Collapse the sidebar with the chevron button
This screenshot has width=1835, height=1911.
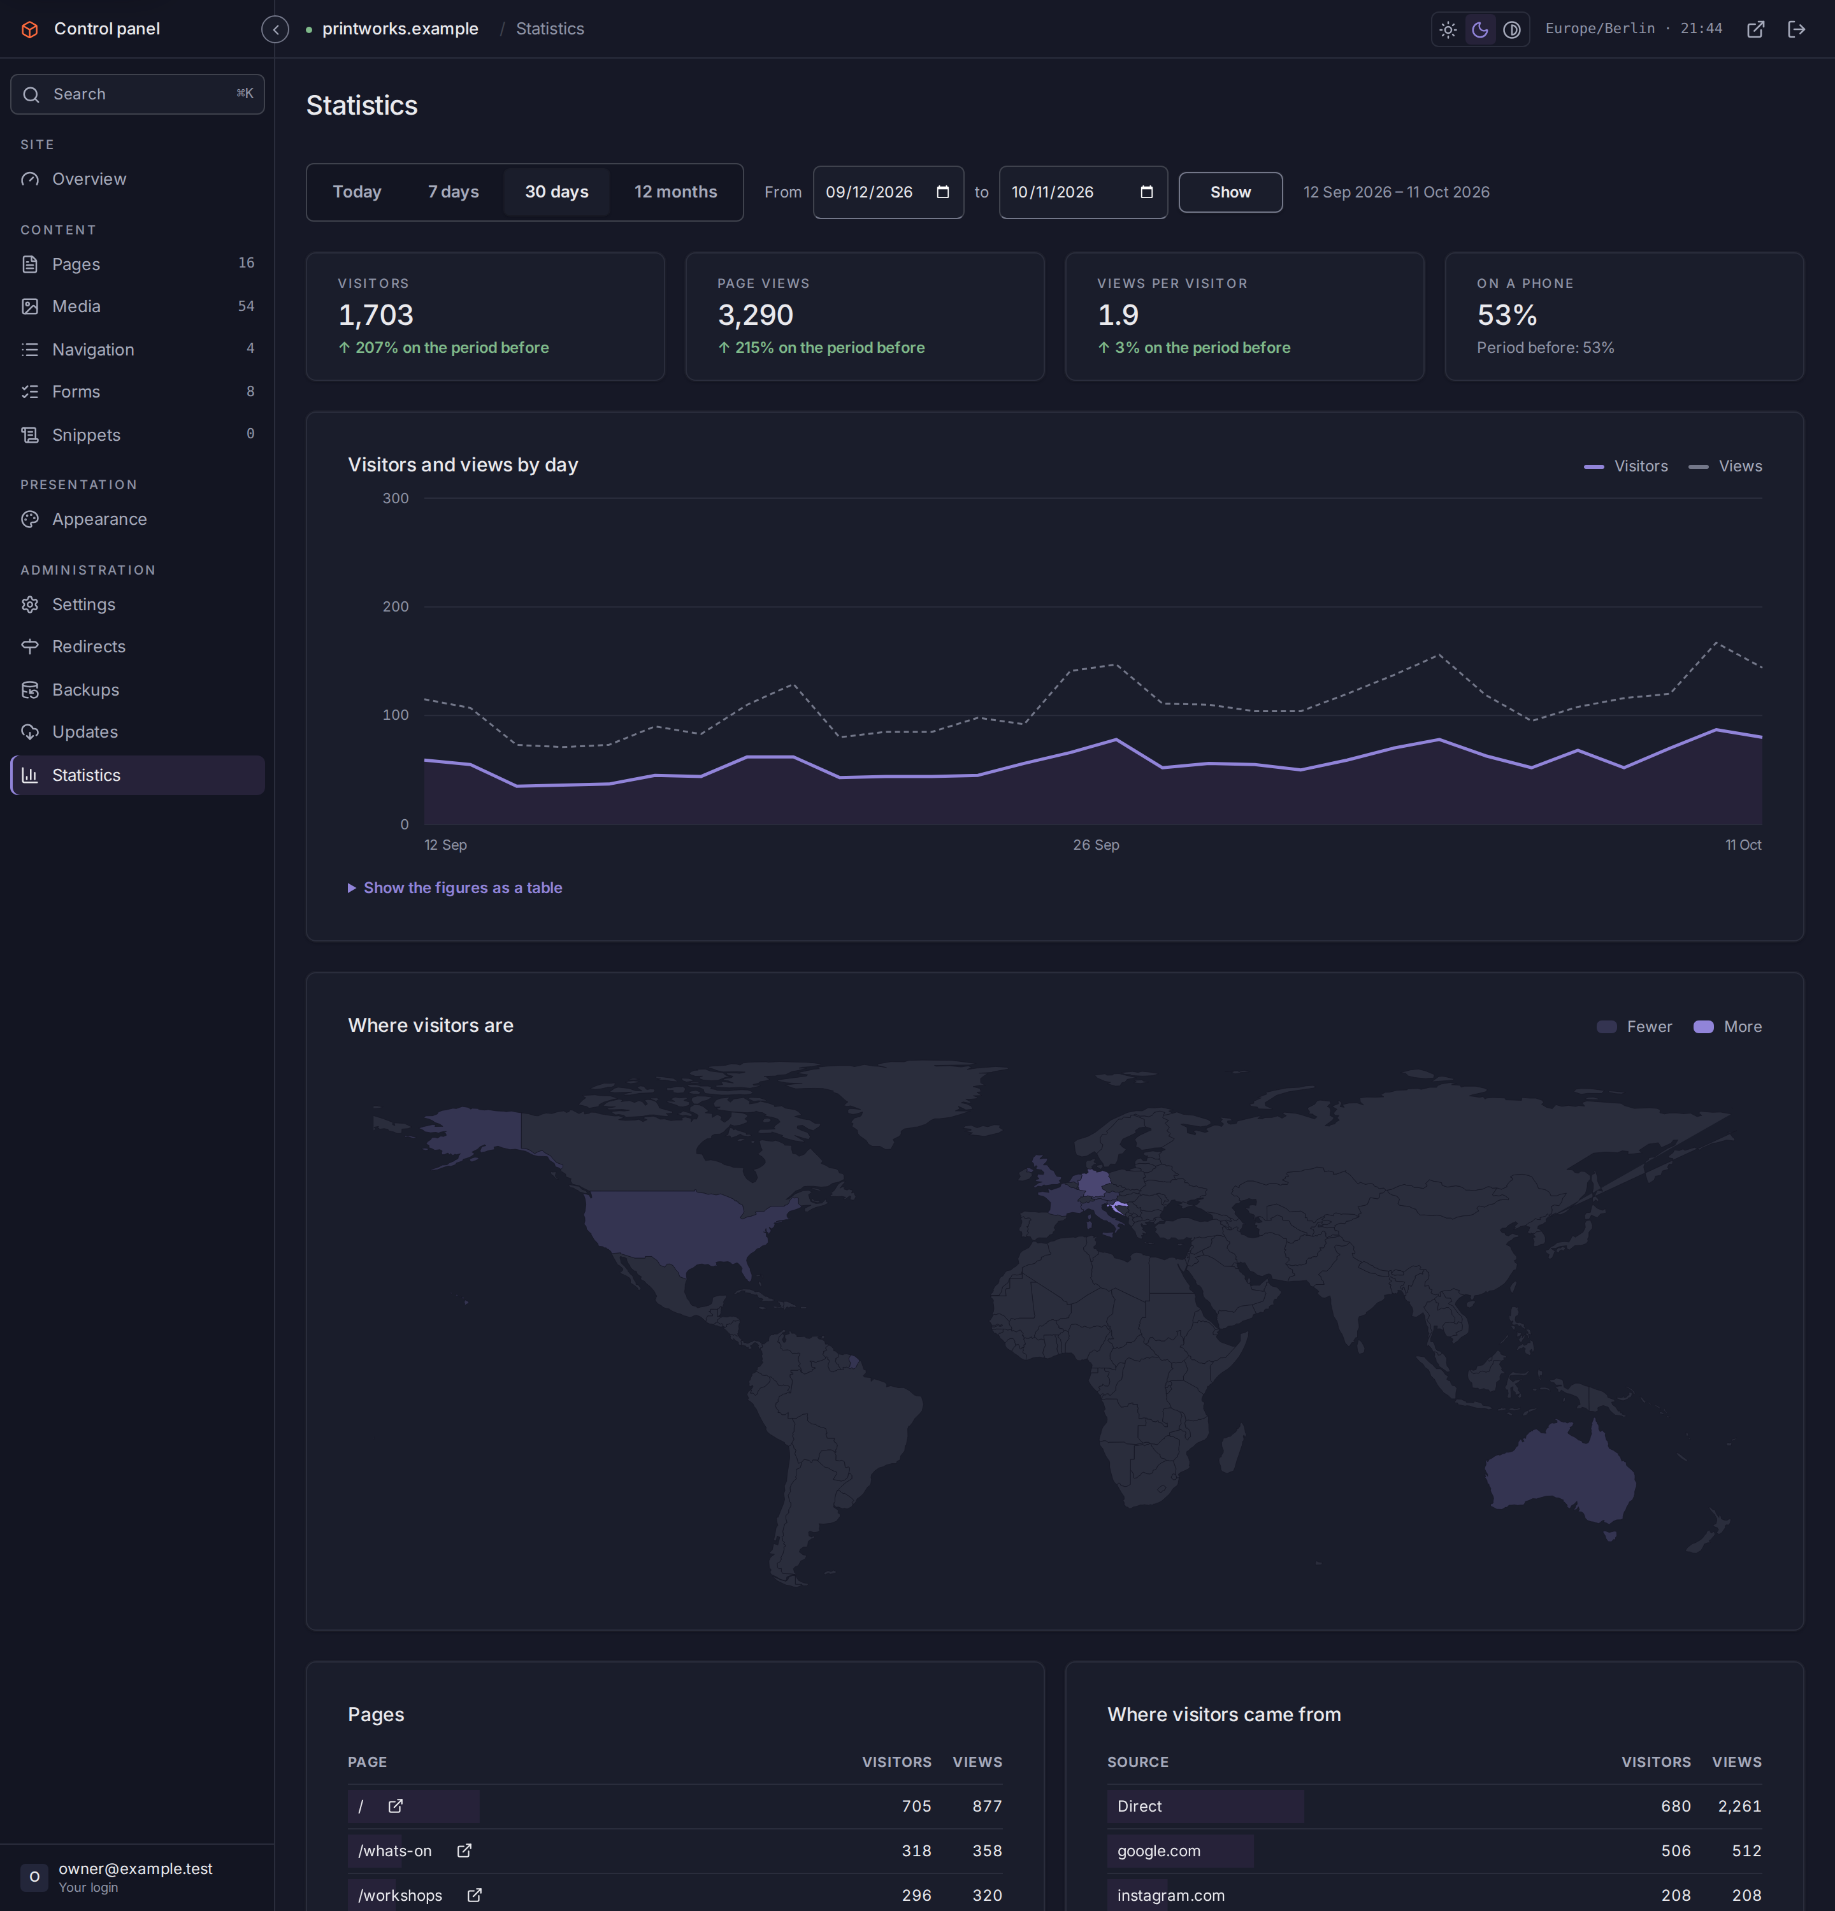276,29
